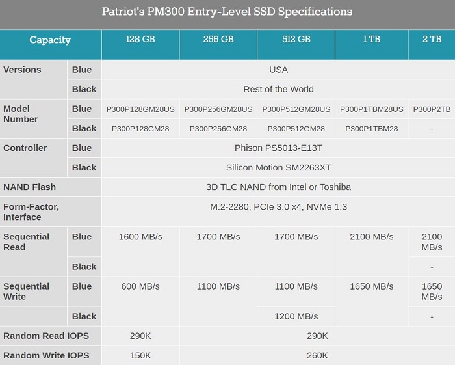Select the 260K random write IOPS value
This screenshot has height=365, width=455.
click(x=317, y=355)
